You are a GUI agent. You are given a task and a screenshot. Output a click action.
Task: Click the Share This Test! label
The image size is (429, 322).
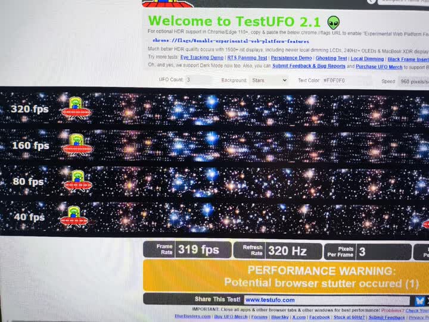click(x=217, y=299)
